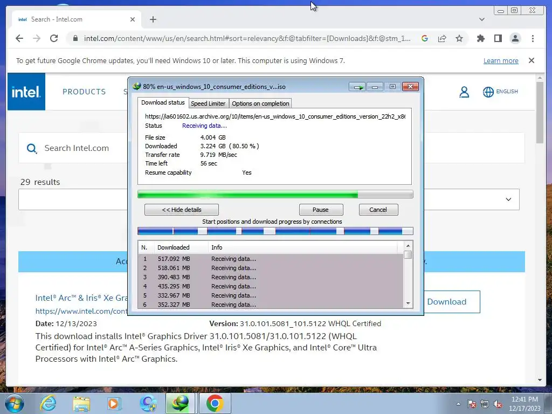Pause the ISO download

click(321, 210)
